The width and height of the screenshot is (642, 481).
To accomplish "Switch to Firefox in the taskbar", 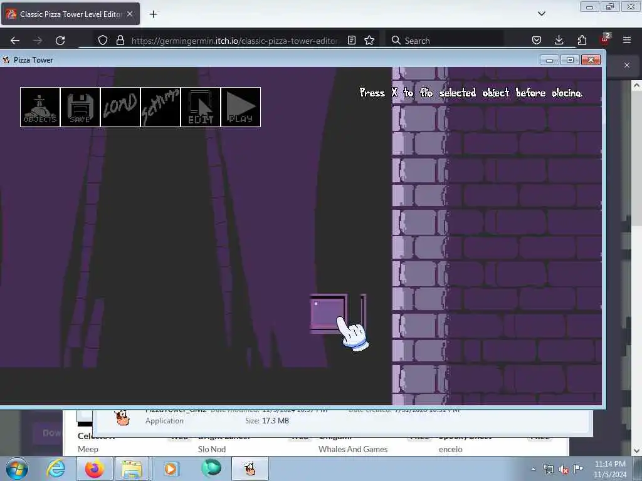I will pos(95,468).
